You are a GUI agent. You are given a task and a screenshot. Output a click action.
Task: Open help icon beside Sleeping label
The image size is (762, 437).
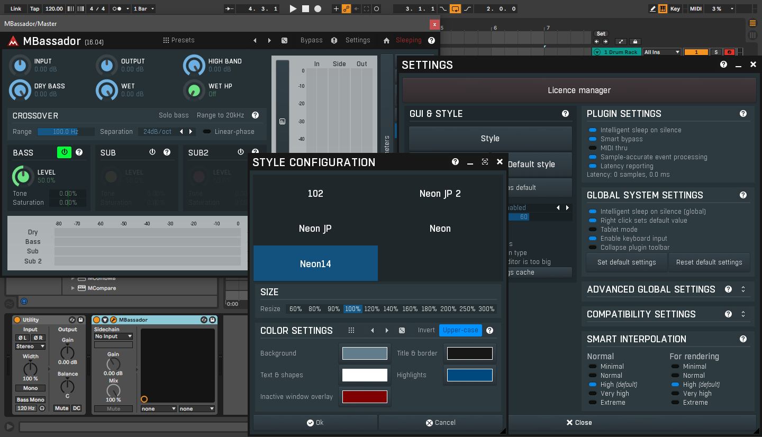(x=431, y=40)
